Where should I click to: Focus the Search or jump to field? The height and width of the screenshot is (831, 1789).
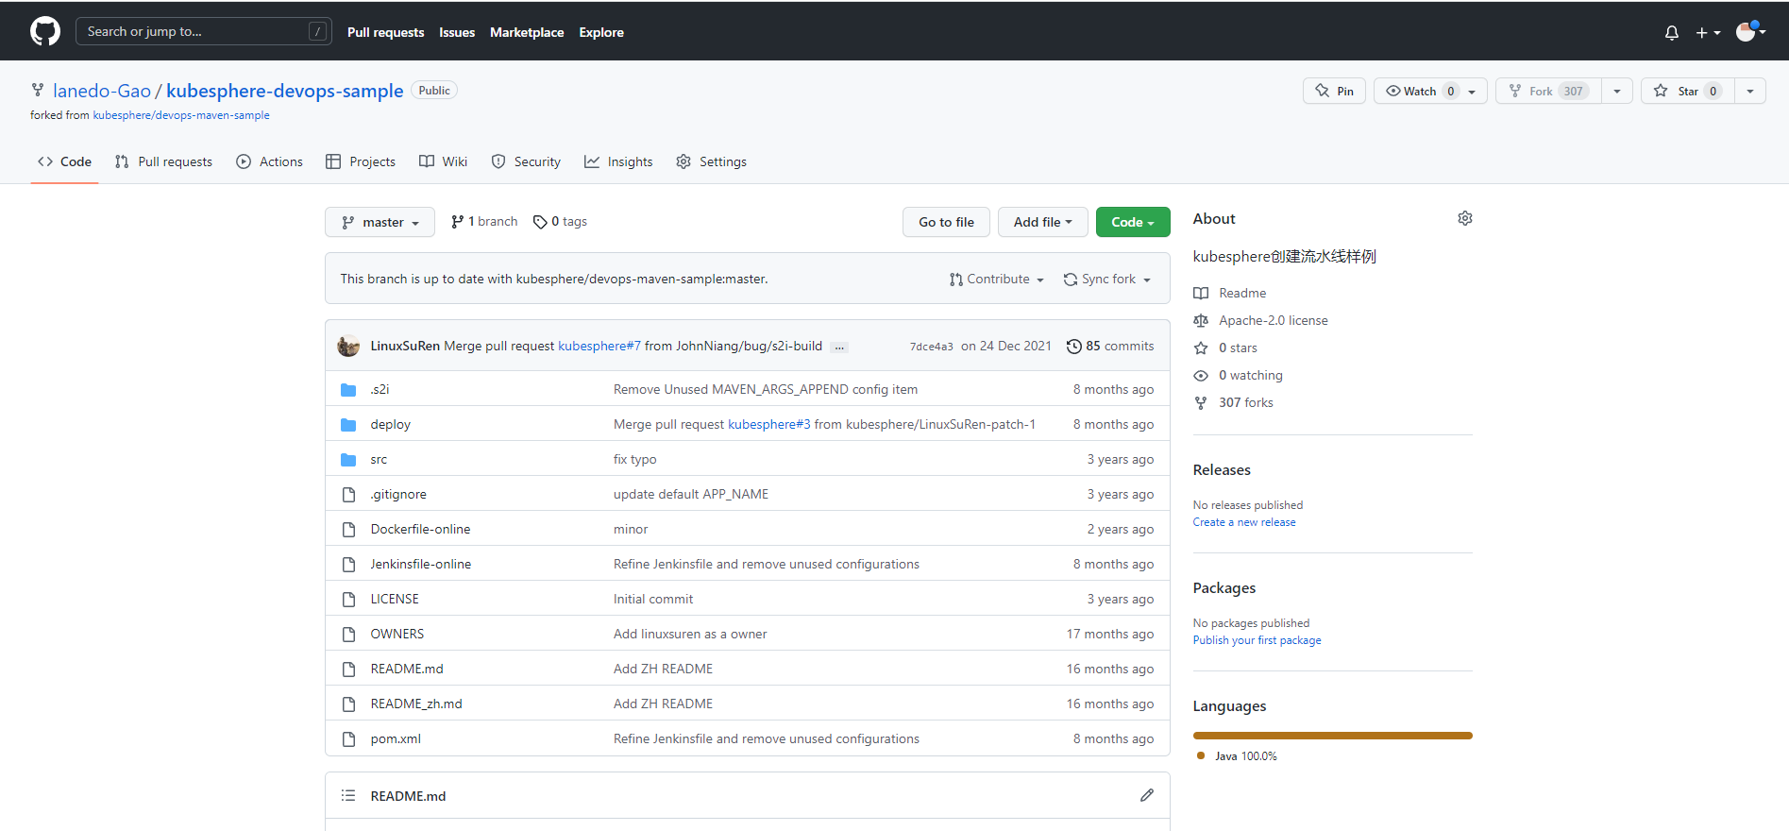(x=203, y=31)
